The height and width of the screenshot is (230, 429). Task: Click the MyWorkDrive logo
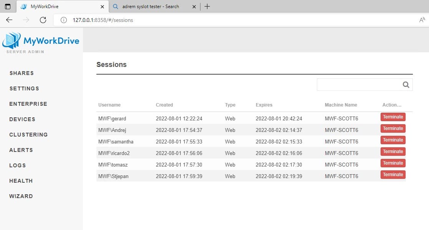[41, 41]
